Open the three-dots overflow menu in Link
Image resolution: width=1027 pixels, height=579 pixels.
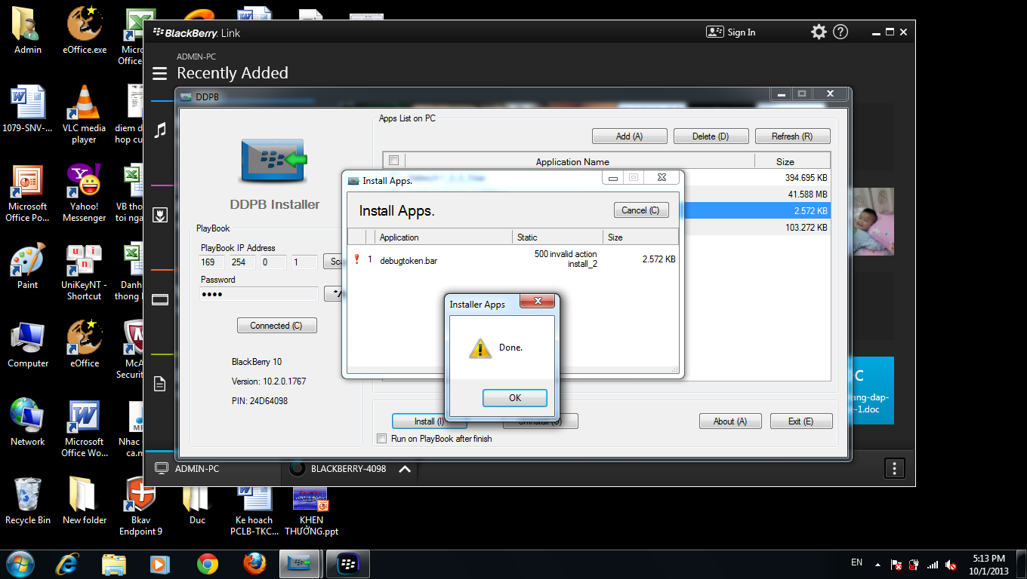894,468
